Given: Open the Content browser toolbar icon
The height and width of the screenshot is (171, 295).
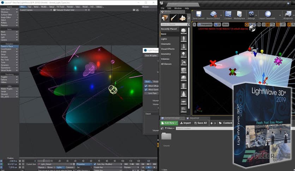Looking at the screenshot, I should [228, 15].
